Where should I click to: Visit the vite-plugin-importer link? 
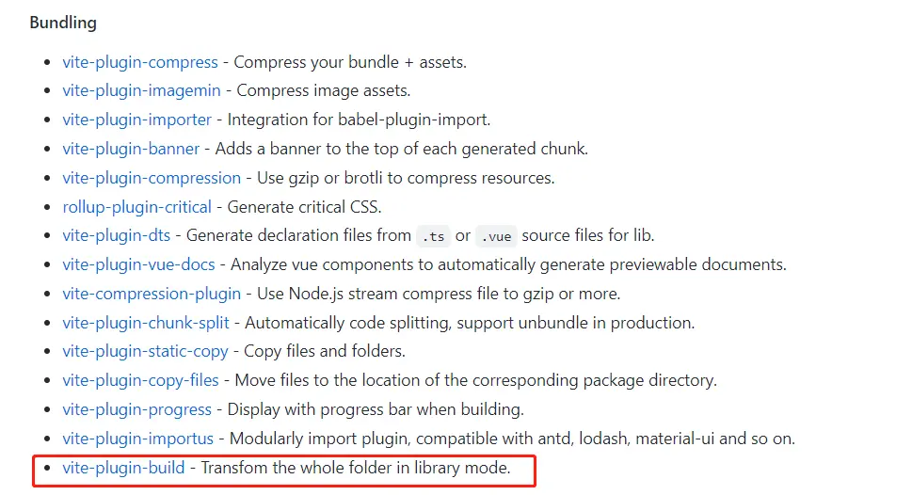139,120
